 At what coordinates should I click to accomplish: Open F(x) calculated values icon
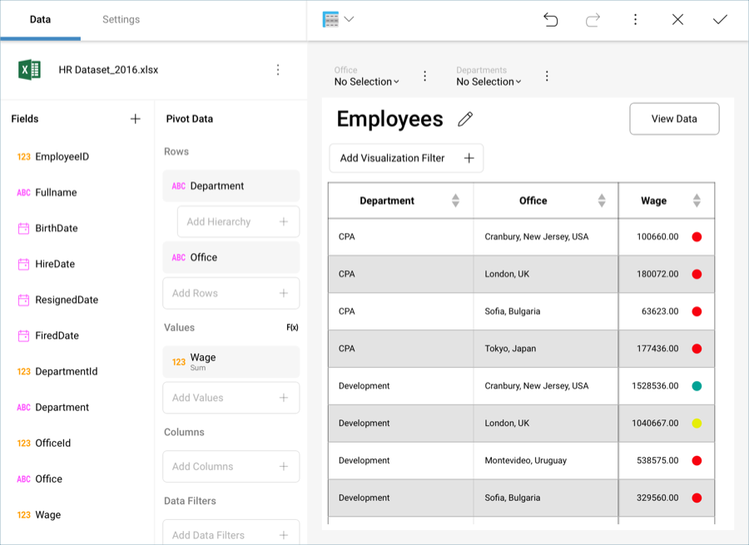click(292, 328)
